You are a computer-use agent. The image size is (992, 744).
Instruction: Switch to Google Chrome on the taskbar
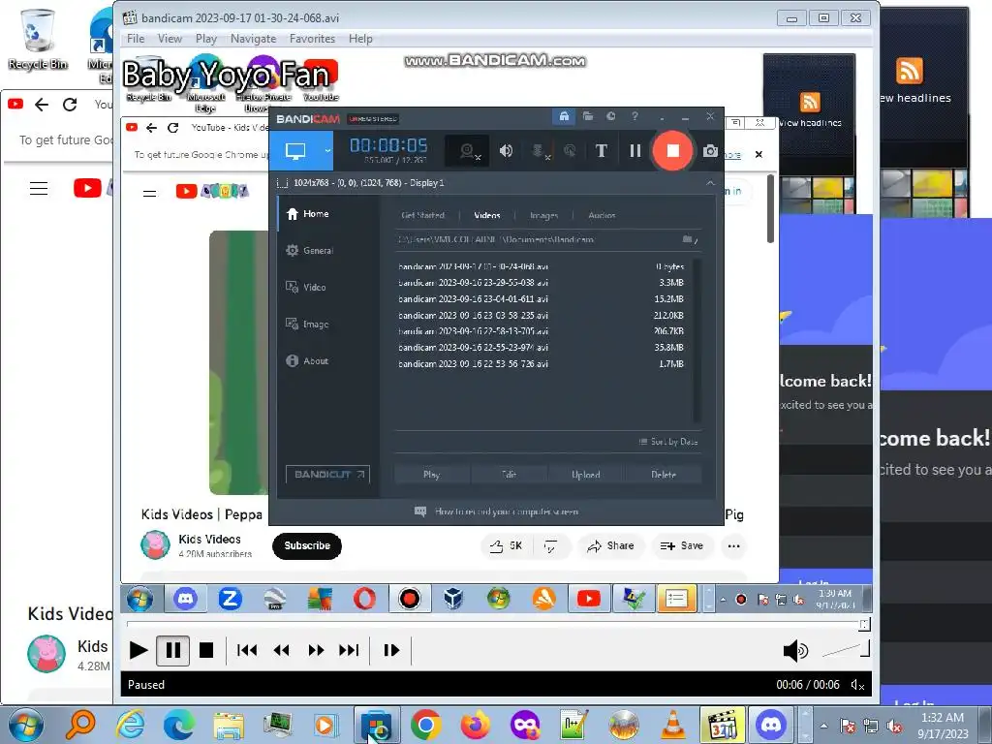pyautogui.click(x=426, y=725)
